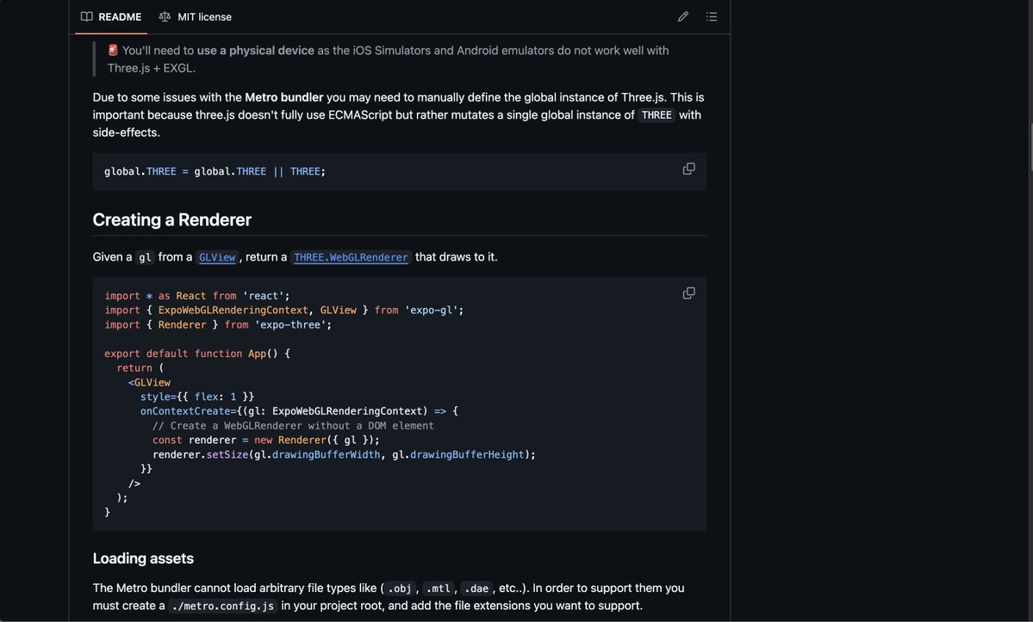Click the pencil edit file icon
The image size is (1033, 622).
(683, 16)
